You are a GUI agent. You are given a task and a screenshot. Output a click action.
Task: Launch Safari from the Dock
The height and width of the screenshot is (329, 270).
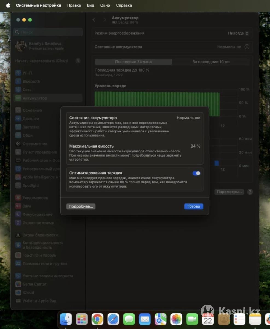point(113,319)
